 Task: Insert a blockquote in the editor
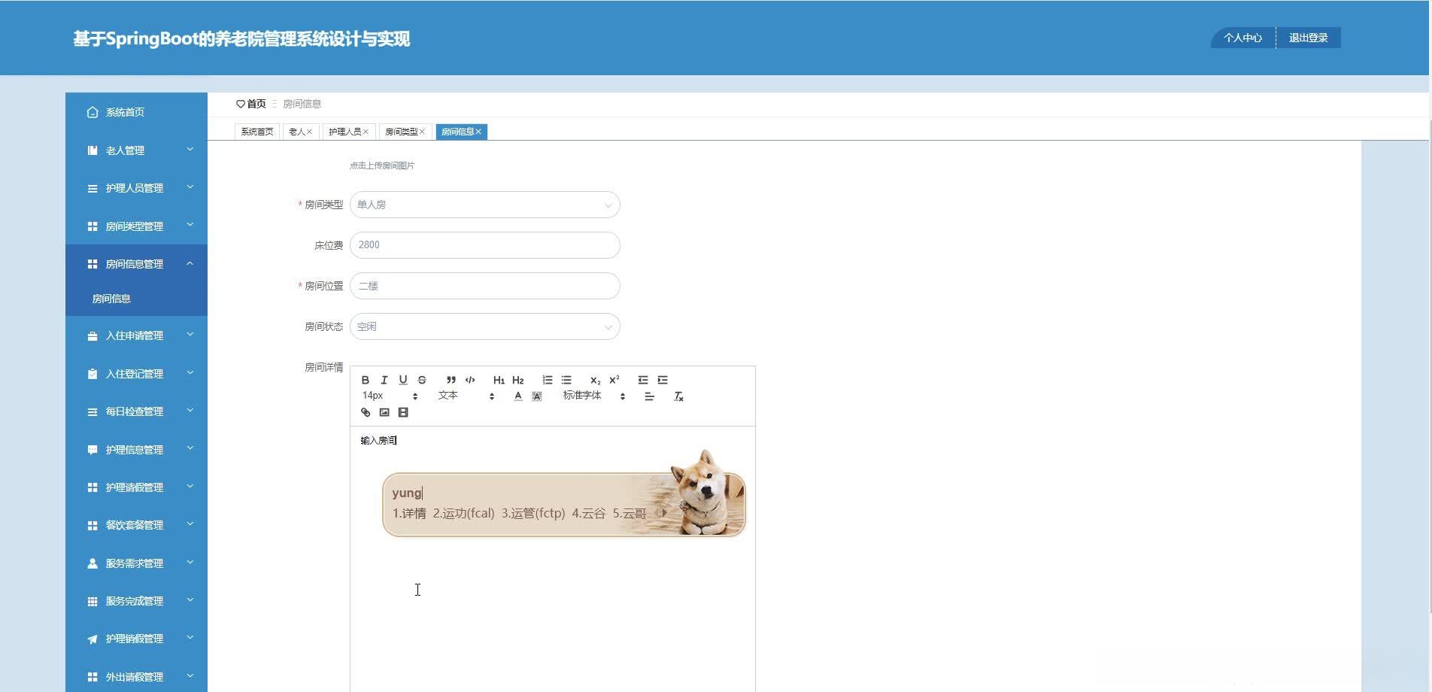[451, 380]
